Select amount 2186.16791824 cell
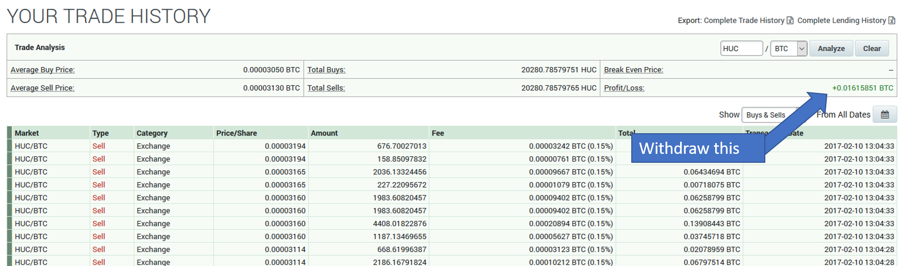 click(400, 262)
